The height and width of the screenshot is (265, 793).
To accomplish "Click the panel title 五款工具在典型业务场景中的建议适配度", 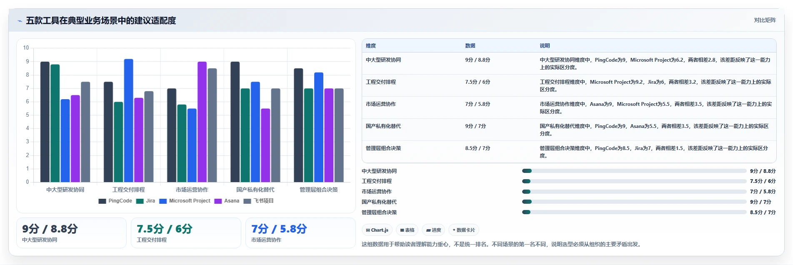I will 101,20.
